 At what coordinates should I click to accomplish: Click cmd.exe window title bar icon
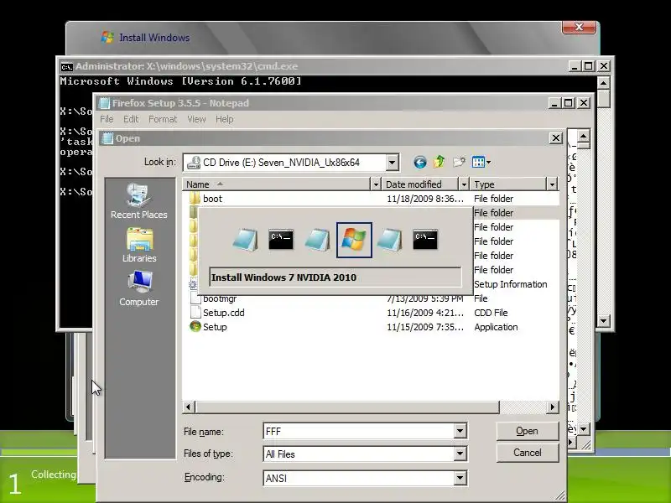(66, 67)
